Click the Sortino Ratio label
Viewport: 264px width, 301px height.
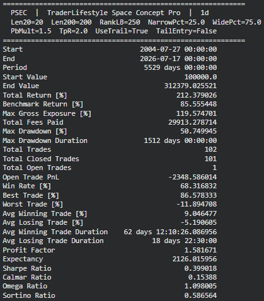29,295
